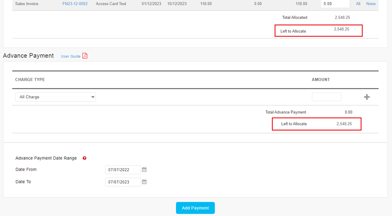This screenshot has height=216, width=392.
Task: Click the None link in invoice row
Action: coord(371,4)
